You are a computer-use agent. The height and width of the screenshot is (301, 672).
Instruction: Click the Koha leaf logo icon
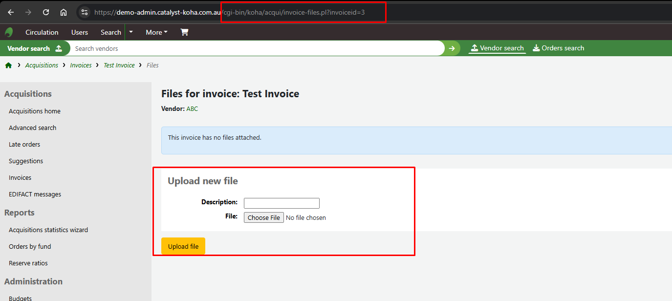click(x=9, y=32)
